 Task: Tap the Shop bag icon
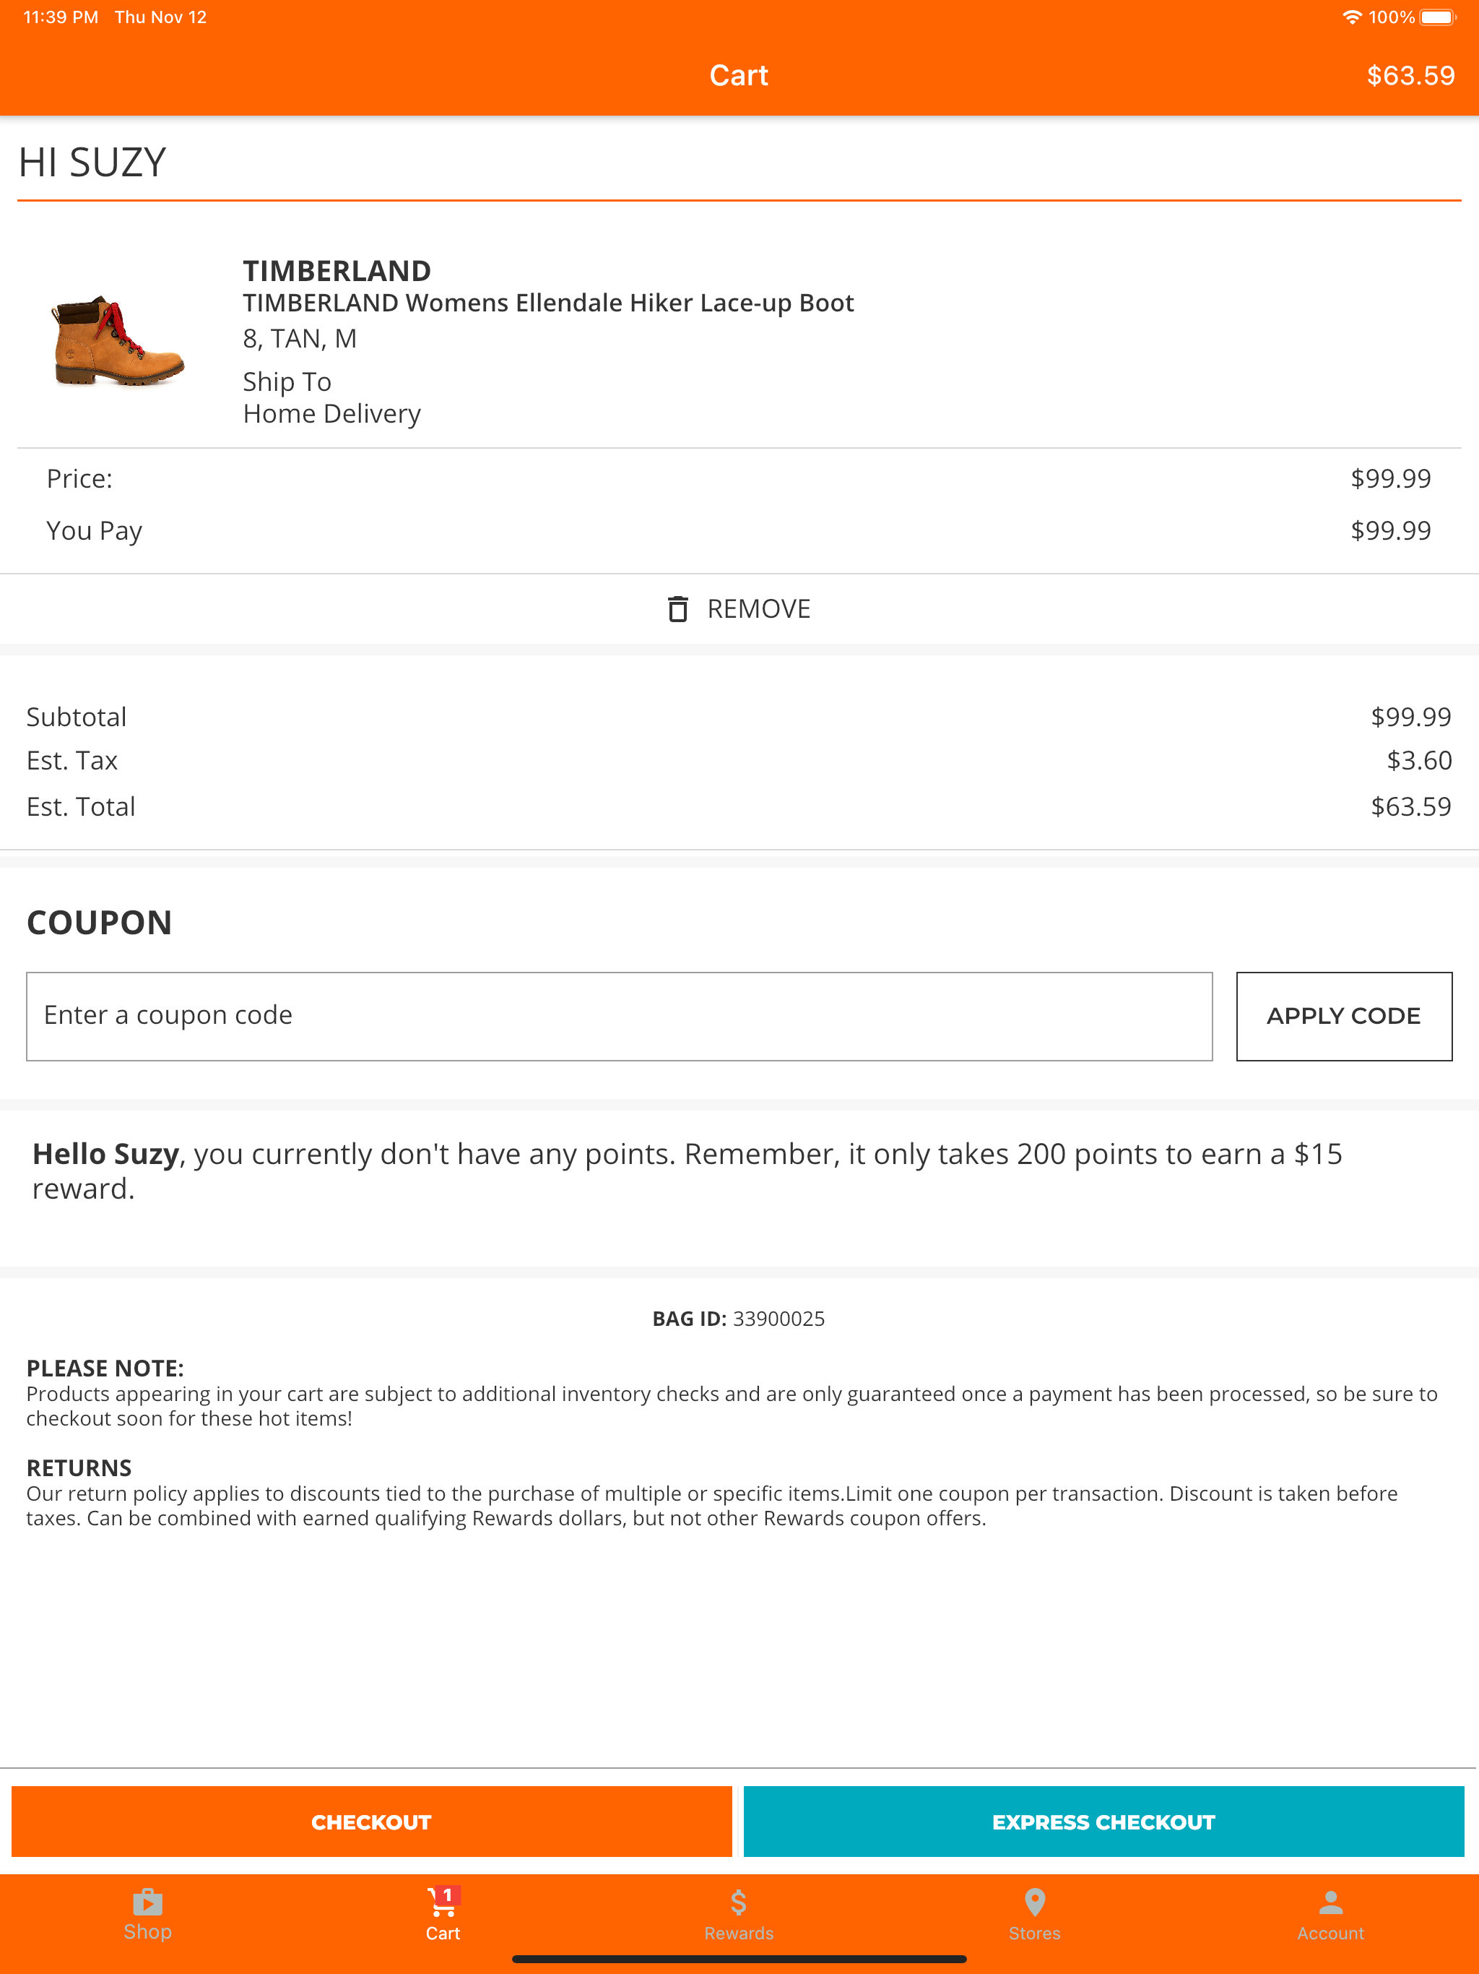point(147,1902)
